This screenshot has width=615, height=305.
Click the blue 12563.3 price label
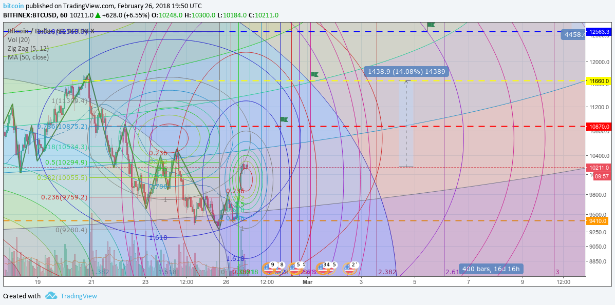(x=598, y=31)
